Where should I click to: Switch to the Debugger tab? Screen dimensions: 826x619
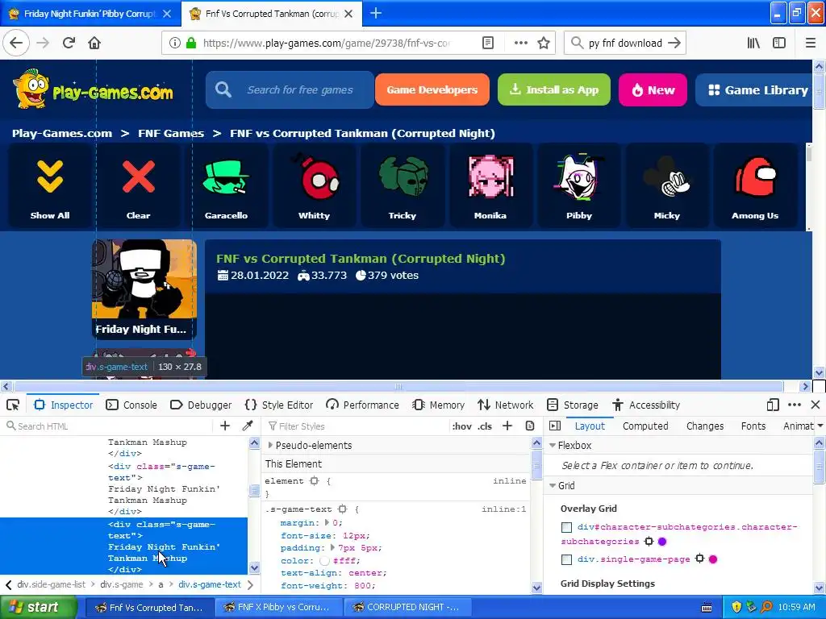tap(201, 405)
